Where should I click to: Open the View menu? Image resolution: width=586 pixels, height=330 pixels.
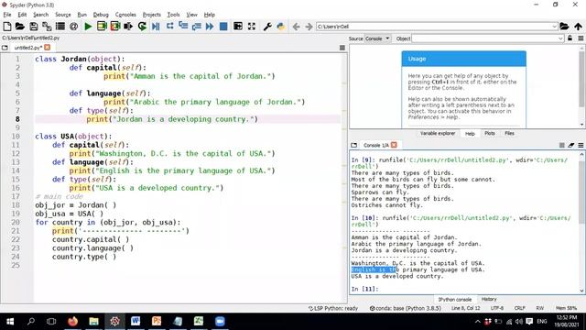point(191,15)
